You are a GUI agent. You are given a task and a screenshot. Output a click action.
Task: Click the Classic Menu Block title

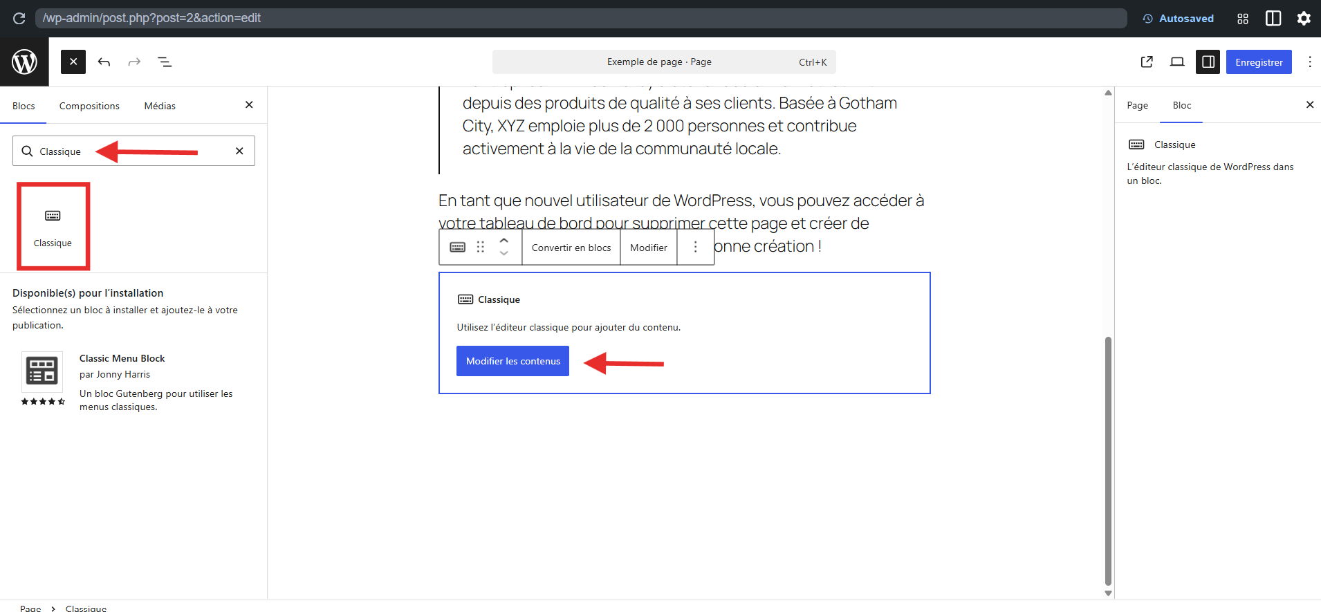click(122, 358)
